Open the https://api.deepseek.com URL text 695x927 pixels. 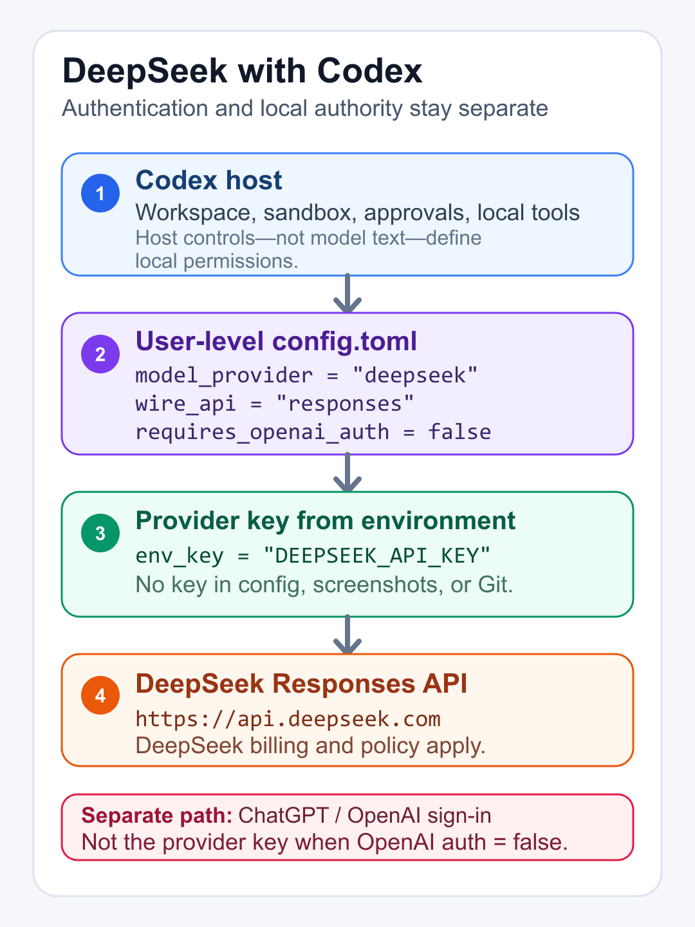click(288, 719)
